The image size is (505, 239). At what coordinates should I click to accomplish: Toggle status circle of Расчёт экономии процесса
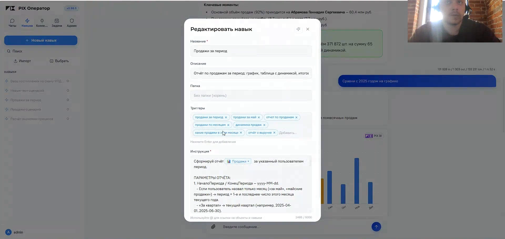(68, 119)
